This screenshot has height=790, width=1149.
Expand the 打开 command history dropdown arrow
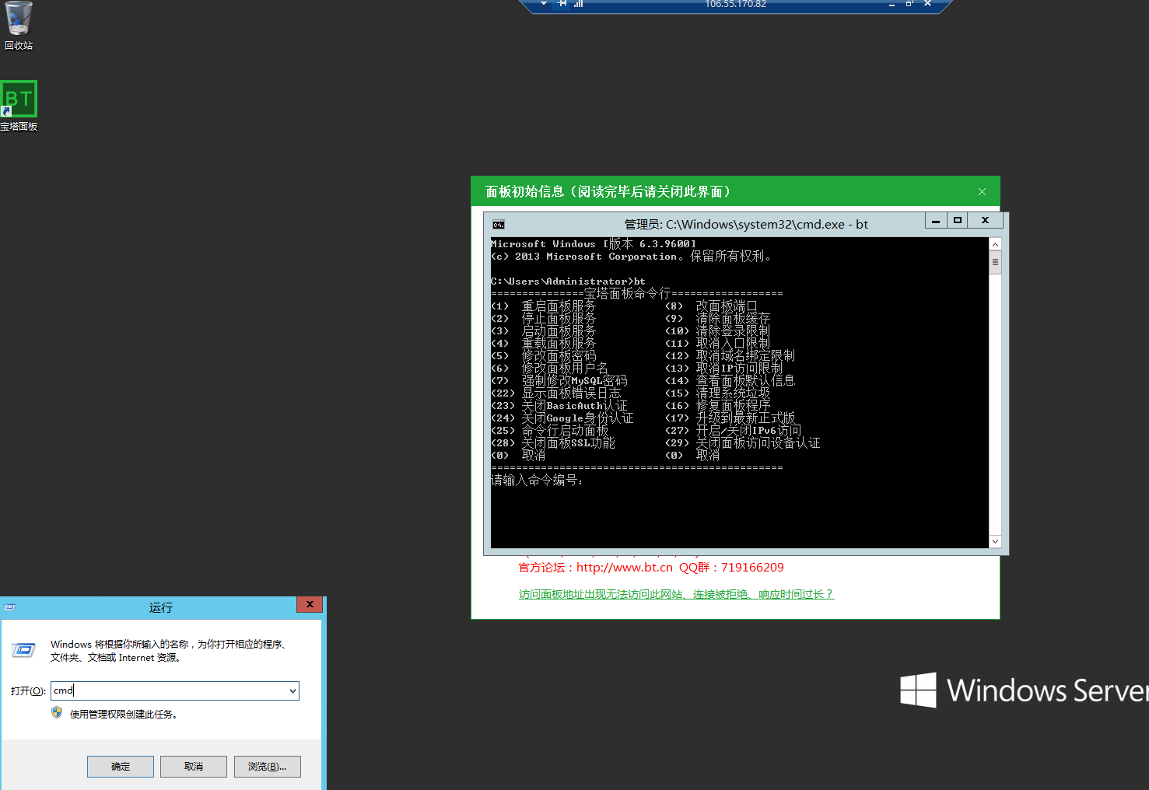[293, 690]
